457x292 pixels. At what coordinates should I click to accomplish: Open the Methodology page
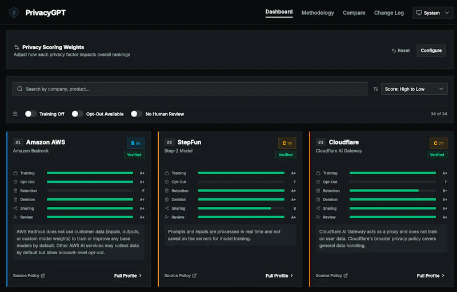[x=318, y=13]
